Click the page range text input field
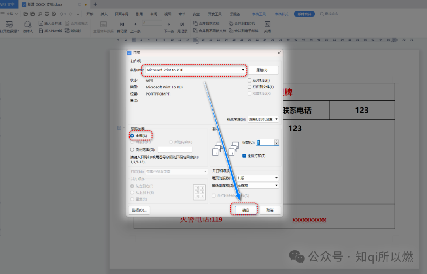Screen dimensions: 427x274 175,150
